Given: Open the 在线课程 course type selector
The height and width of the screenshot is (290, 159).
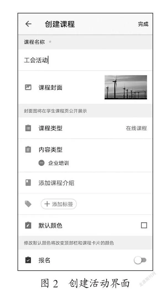Looking at the screenshot, I should pyautogui.click(x=136, y=128).
